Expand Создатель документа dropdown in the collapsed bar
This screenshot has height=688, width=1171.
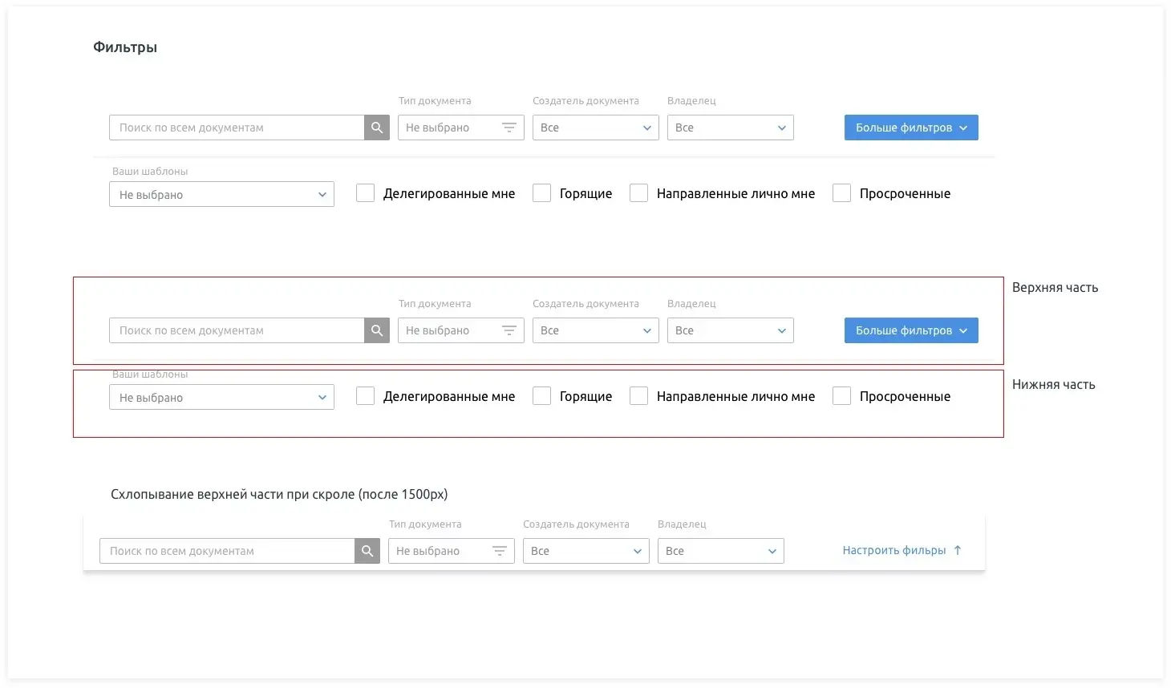(x=586, y=551)
